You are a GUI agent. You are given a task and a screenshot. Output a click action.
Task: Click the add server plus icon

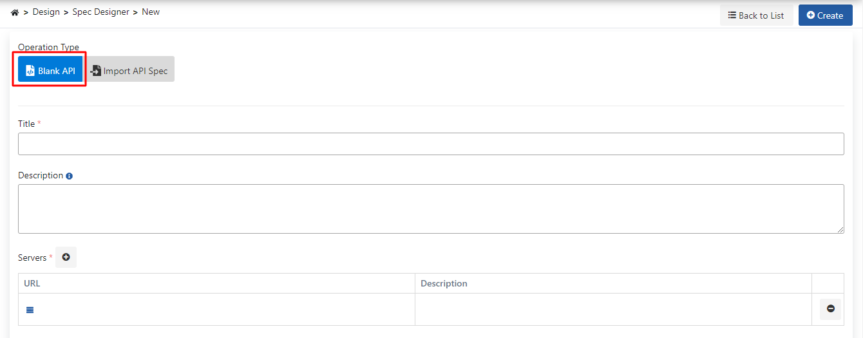66,258
